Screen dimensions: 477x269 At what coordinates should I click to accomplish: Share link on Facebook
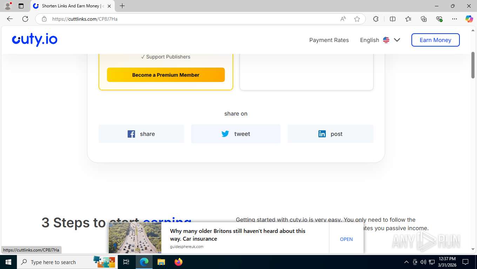tap(141, 134)
